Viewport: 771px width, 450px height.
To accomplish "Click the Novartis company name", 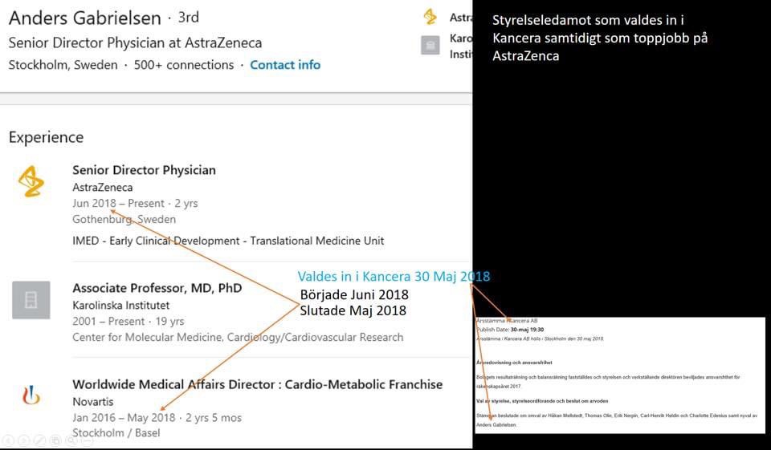I will [x=92, y=401].
